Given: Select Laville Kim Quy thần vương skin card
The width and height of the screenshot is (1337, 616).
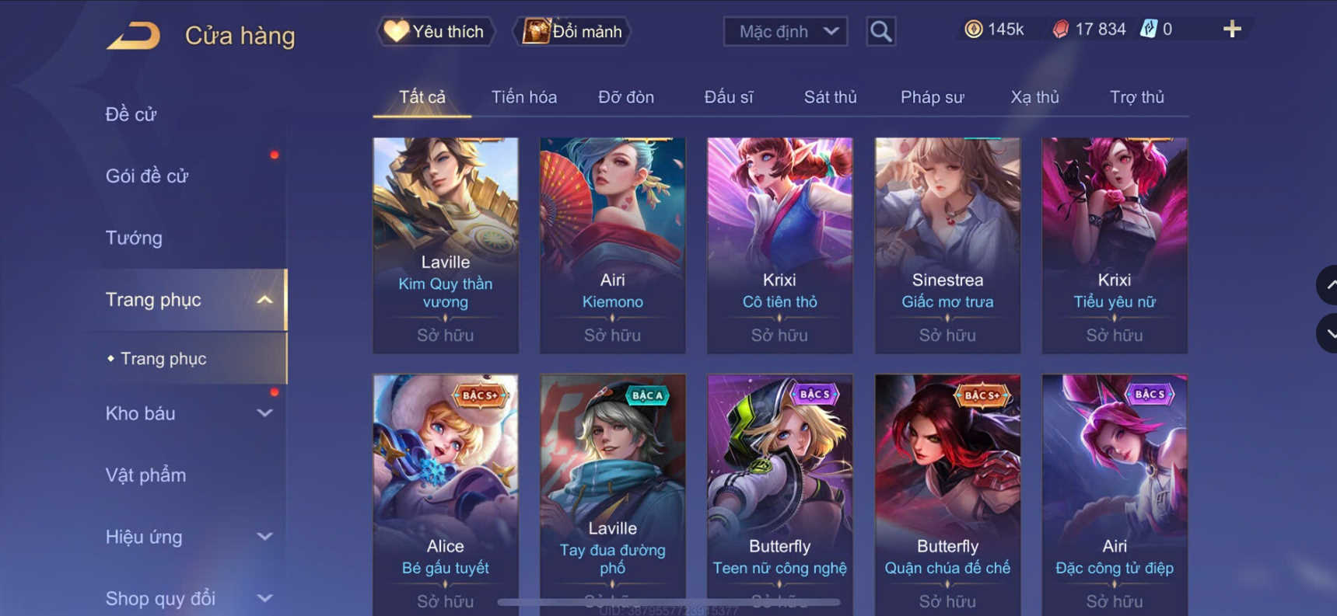Looking at the screenshot, I should click(446, 245).
